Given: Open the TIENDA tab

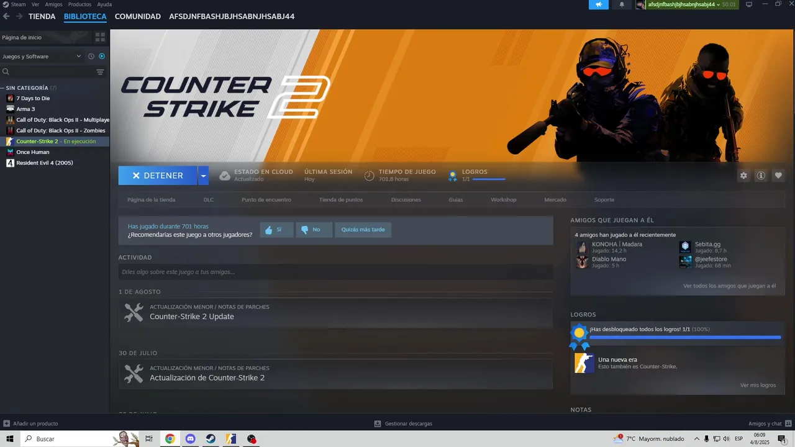Looking at the screenshot, I should [42, 17].
